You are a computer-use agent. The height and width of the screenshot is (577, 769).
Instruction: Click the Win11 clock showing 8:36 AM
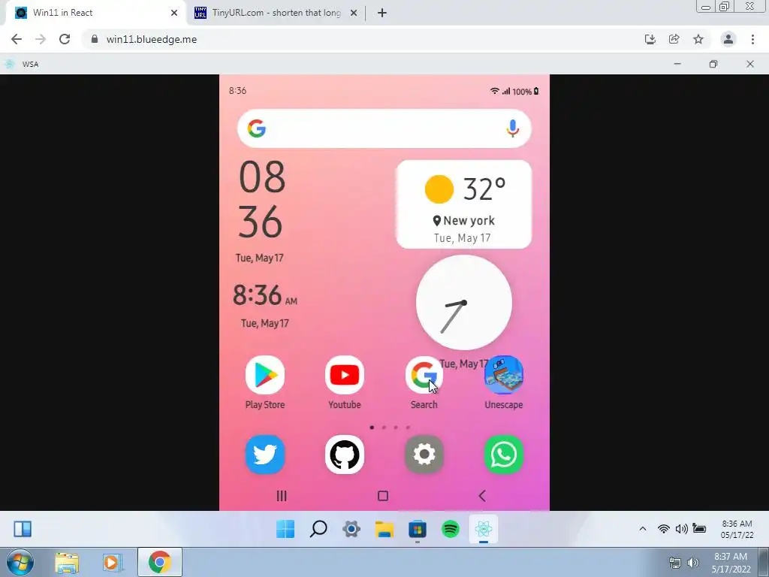click(737, 529)
